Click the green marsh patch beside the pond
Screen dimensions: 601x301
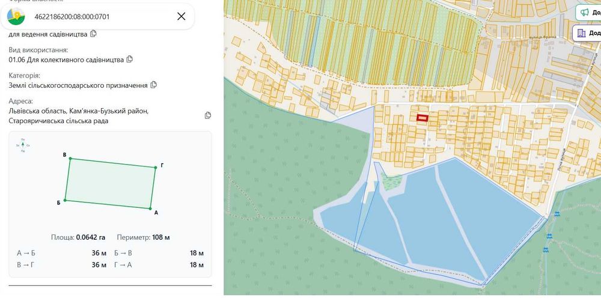tap(391, 181)
